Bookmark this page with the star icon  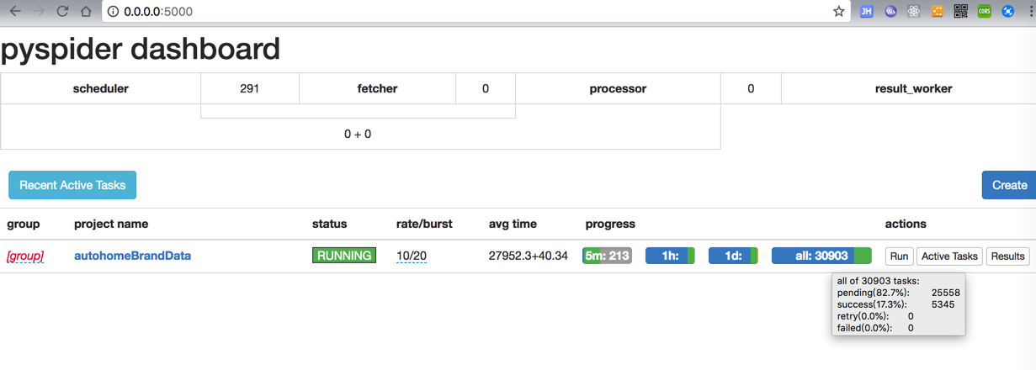[838, 12]
